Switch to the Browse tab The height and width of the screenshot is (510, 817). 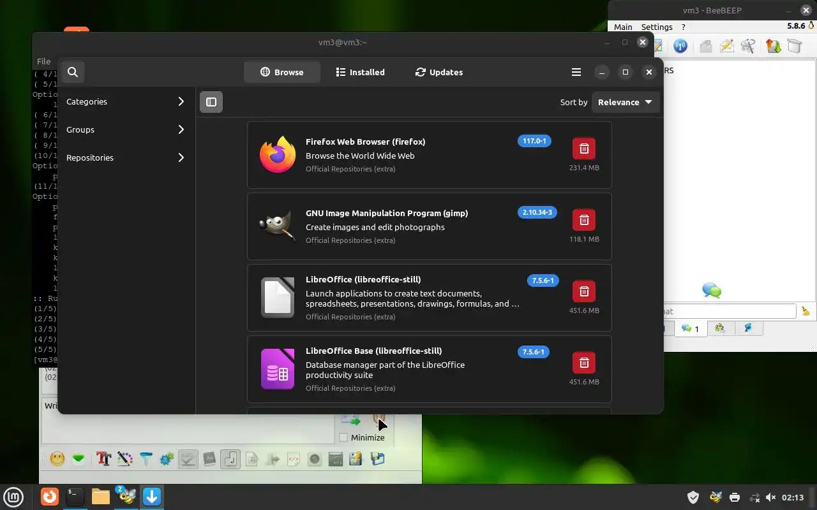(281, 72)
